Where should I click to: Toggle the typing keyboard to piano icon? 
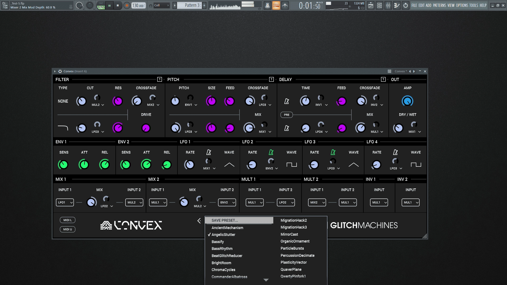pos(276,5)
